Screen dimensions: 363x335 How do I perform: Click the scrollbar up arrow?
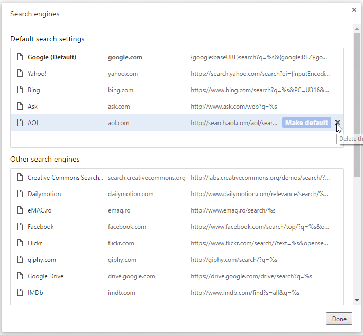[x=357, y=29]
